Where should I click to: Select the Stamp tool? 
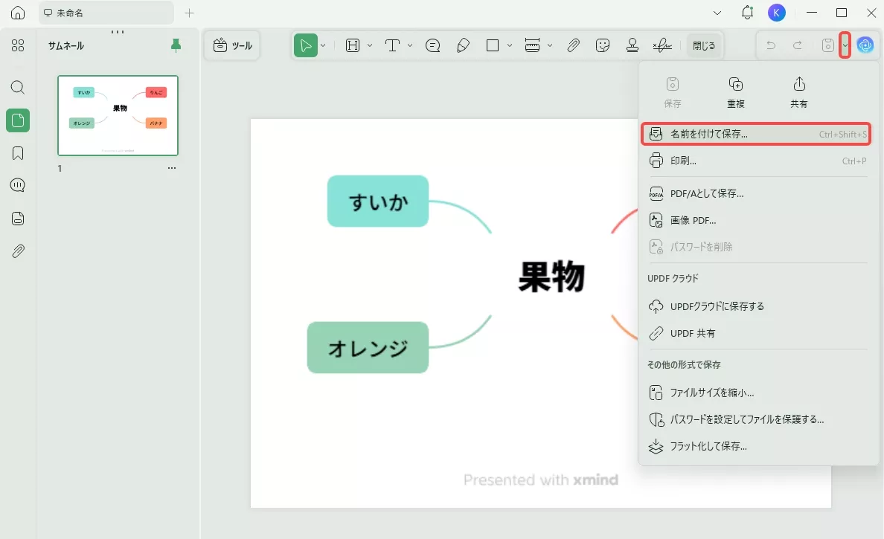pyautogui.click(x=632, y=45)
